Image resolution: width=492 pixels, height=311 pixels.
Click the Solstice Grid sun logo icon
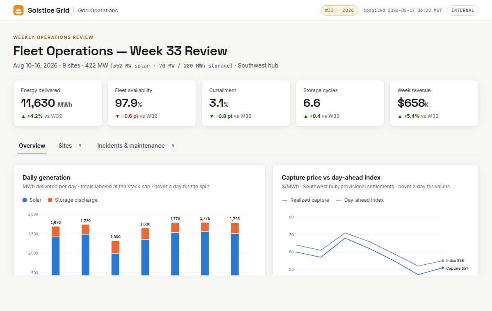[x=18, y=10]
